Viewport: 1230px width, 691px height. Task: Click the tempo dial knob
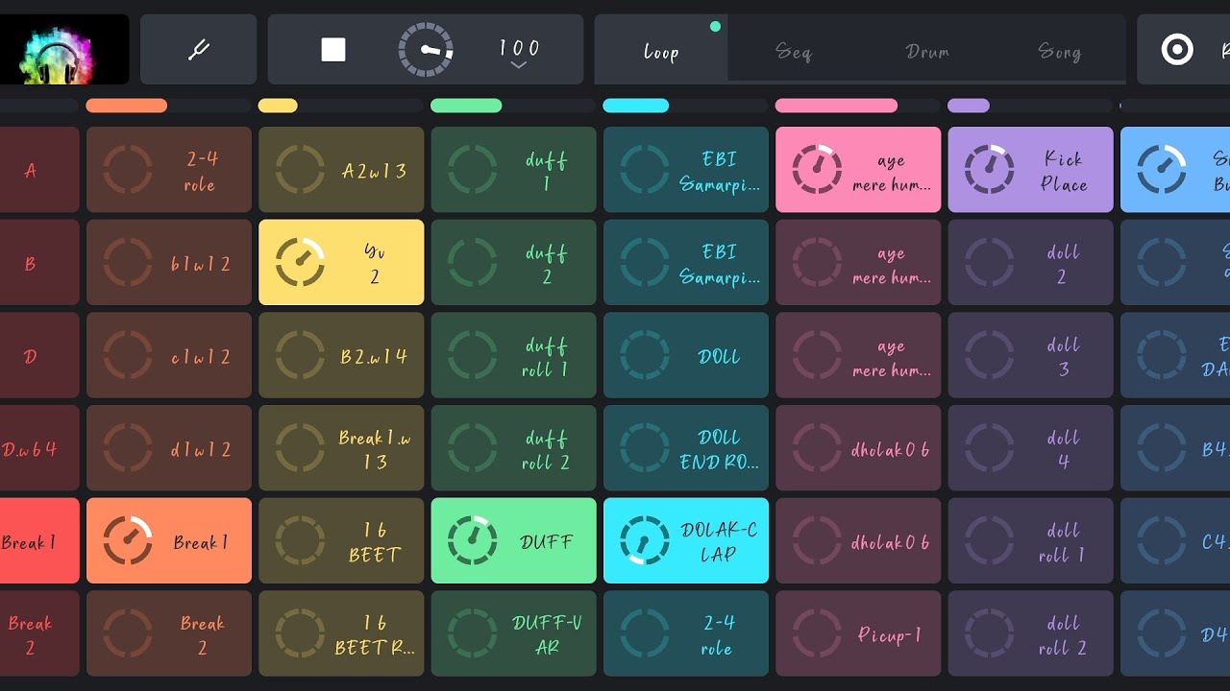(x=426, y=50)
